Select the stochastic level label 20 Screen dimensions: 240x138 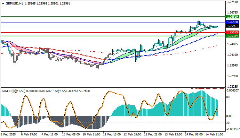coord(228,123)
